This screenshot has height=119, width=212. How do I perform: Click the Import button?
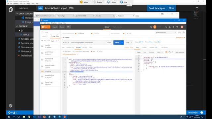pyautogui.click(x=55, y=27)
